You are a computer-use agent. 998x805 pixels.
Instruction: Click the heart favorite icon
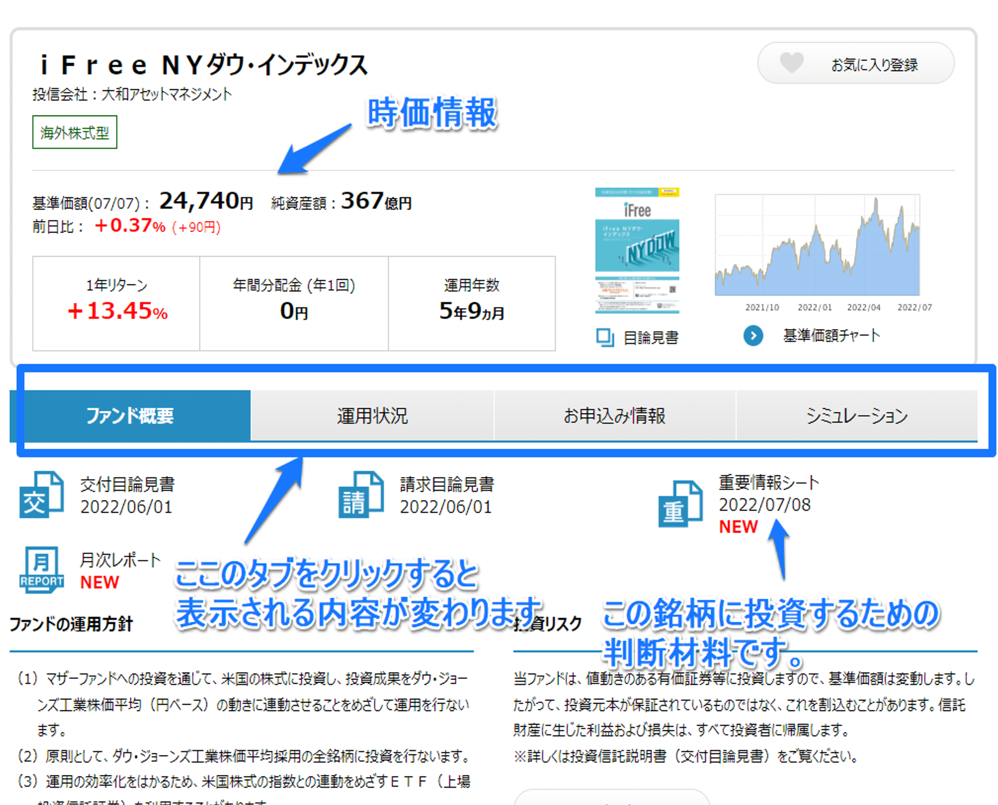pyautogui.click(x=791, y=62)
